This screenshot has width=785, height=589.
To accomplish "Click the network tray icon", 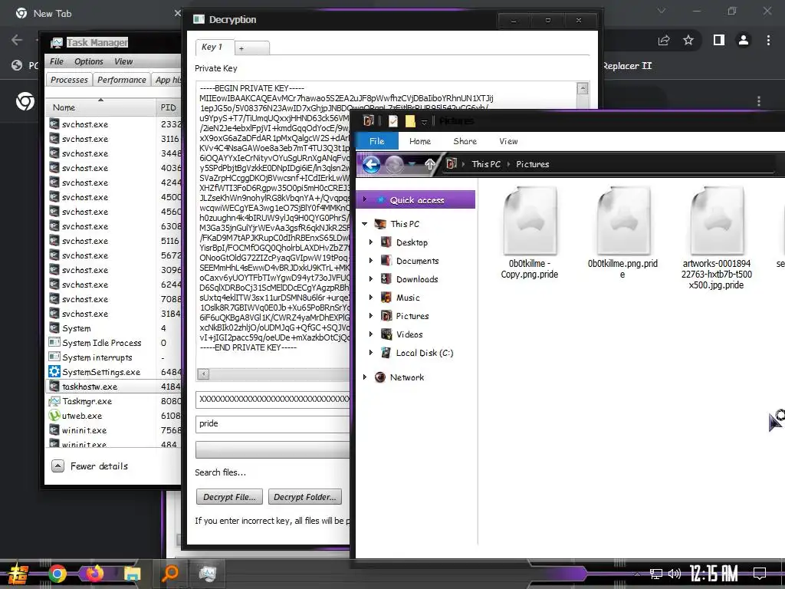I will [x=656, y=574].
